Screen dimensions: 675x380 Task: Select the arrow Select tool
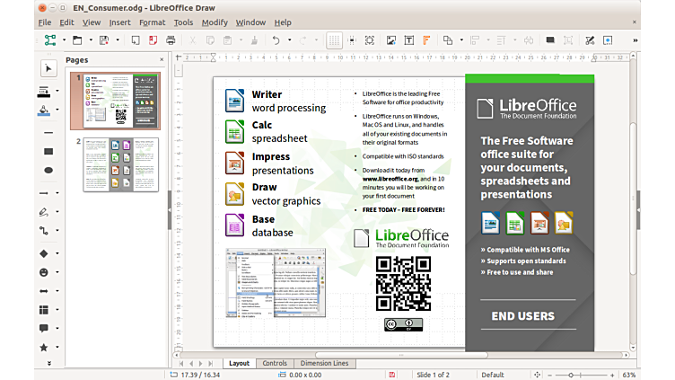click(48, 68)
